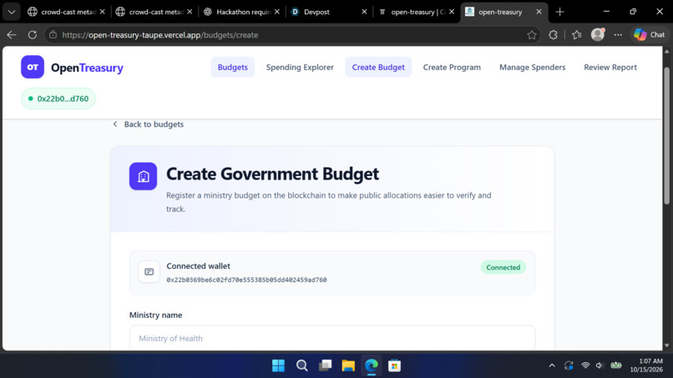The image size is (673, 378).
Task: Open the Manage Spenders nav item
Action: coord(532,67)
